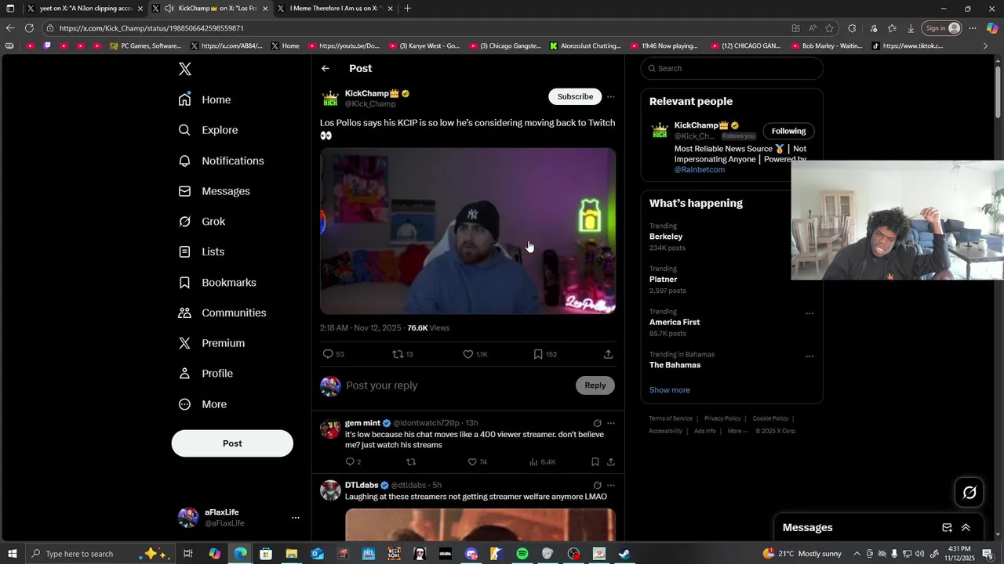Expand footer More options

point(737,431)
